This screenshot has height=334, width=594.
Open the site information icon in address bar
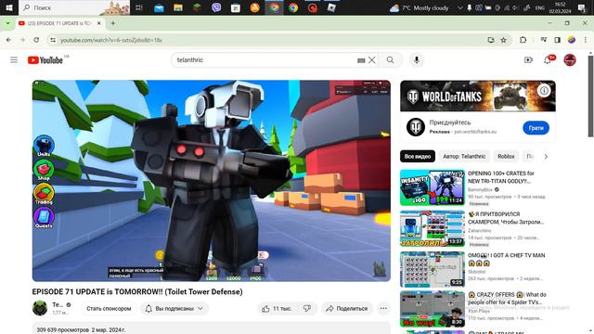(x=53, y=40)
